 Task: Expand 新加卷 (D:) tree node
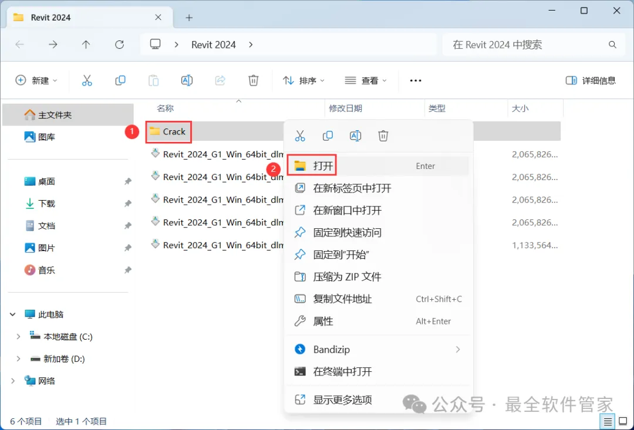tap(18, 359)
